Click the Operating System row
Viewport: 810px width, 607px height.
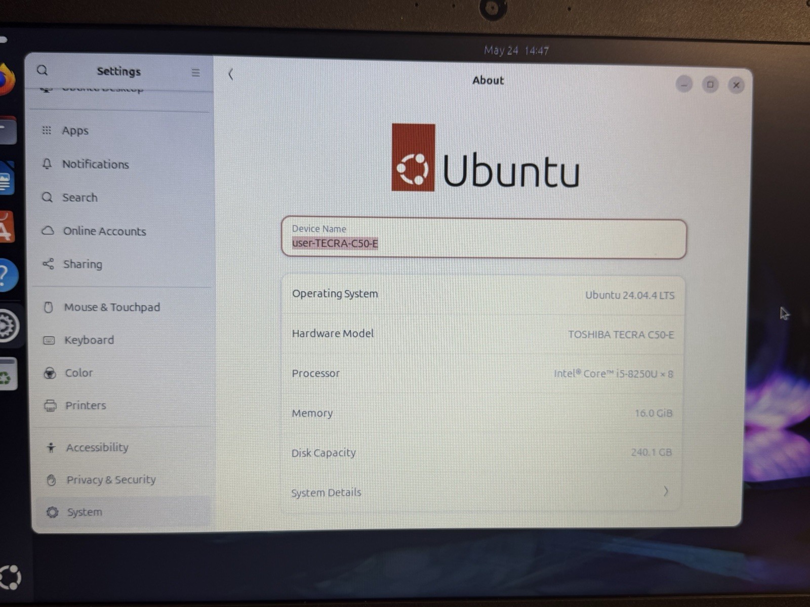[483, 294]
